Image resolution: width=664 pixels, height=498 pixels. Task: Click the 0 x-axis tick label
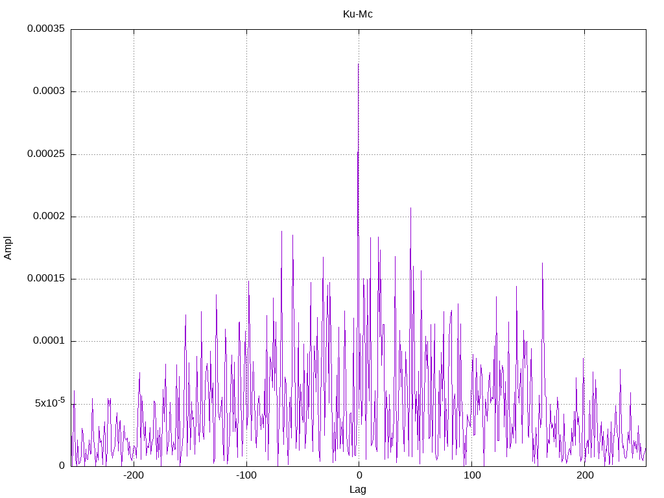(x=359, y=475)
